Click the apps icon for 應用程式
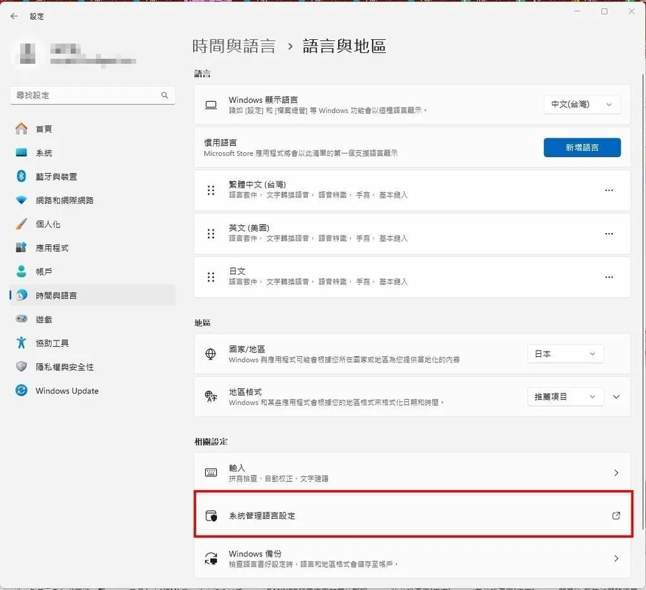 click(x=21, y=248)
